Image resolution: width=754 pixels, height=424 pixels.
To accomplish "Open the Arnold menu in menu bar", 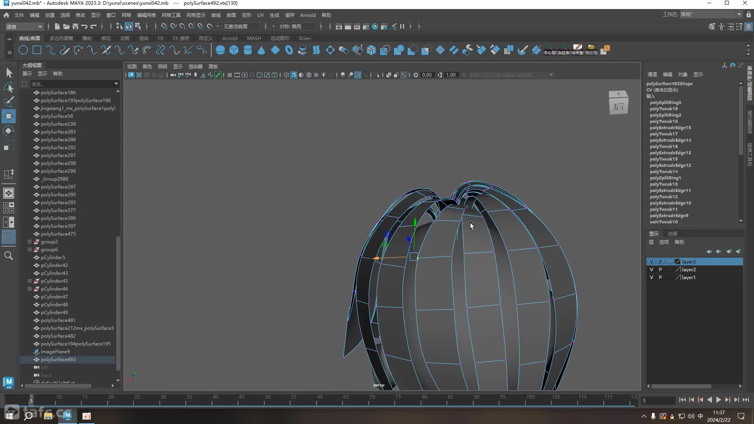I will [x=308, y=15].
